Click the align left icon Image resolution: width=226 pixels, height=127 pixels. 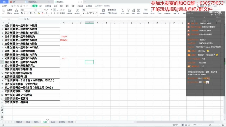(x=51, y=13)
